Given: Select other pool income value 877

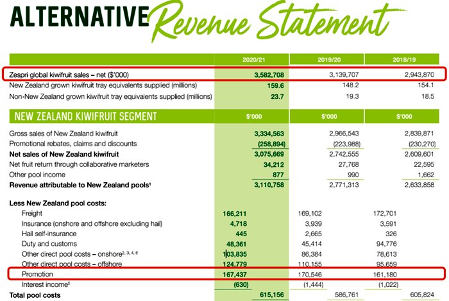Looking at the screenshot, I should (x=278, y=175).
